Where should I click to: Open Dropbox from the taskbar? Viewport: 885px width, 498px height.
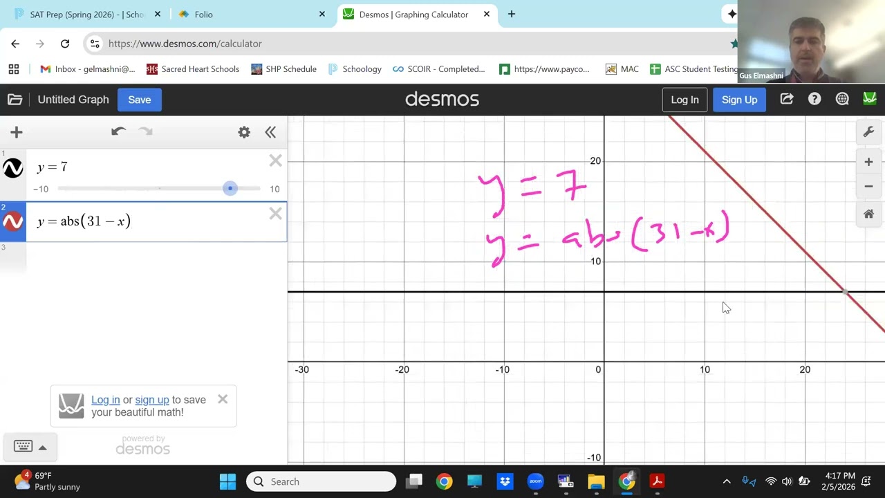pos(505,481)
